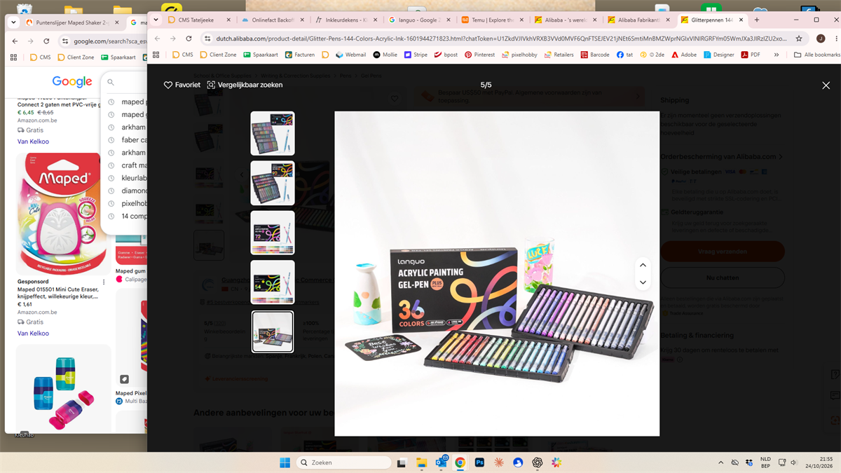Reload the Alibaba page
The width and height of the screenshot is (841, 473).
[x=189, y=39]
